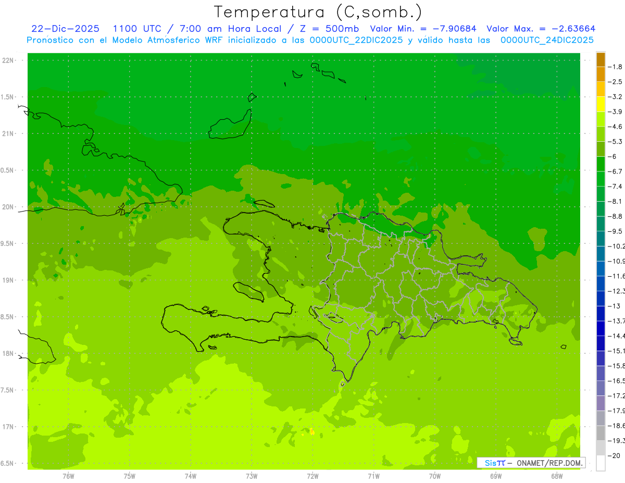
Task: Click the 18N latitude axis label
Action: point(8,353)
